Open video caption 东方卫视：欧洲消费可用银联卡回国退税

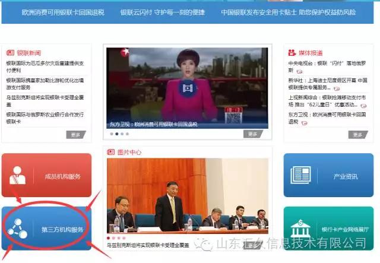point(154,125)
